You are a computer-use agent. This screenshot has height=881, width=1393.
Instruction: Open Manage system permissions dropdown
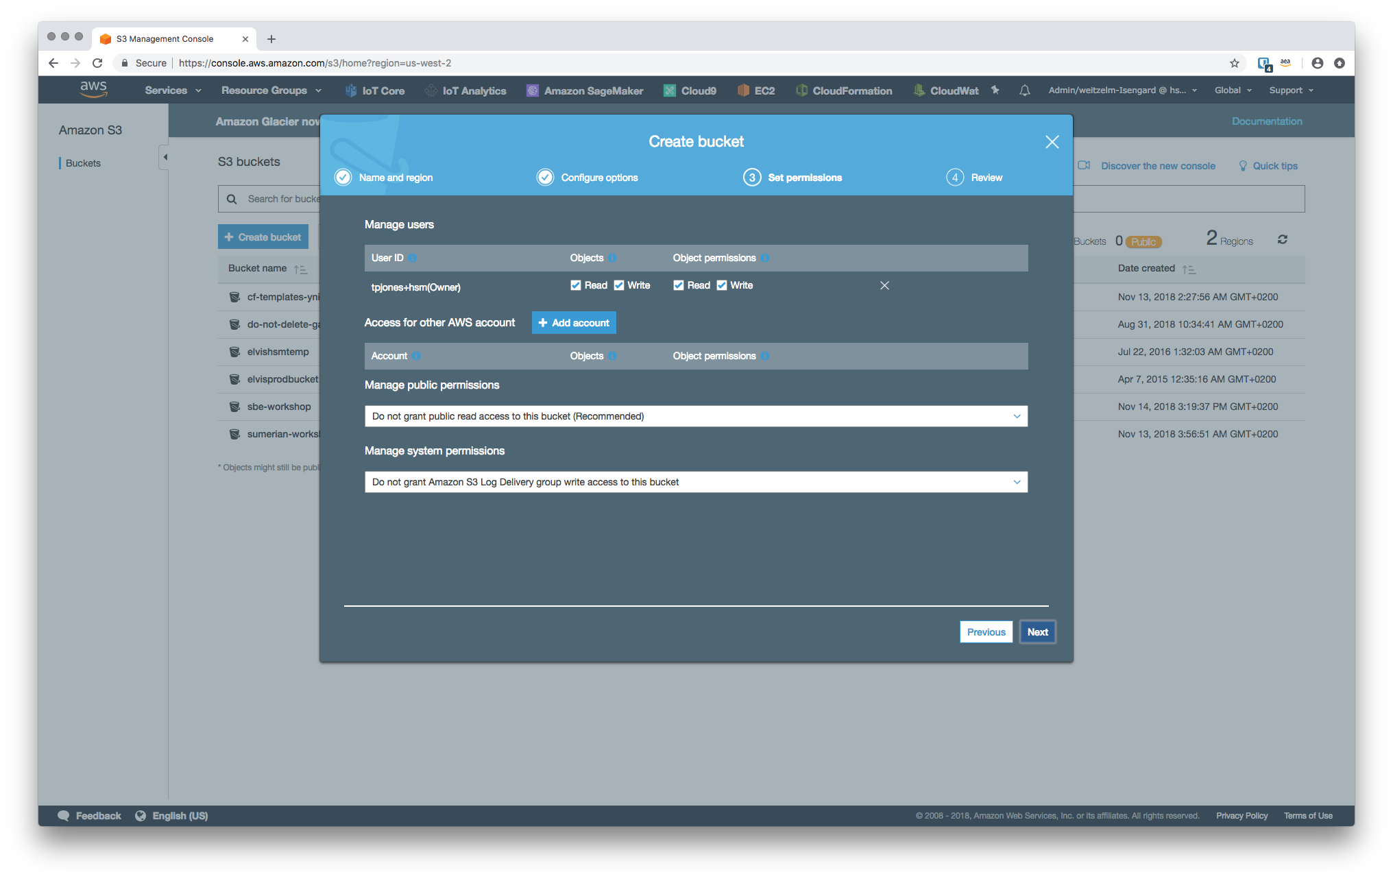tap(696, 482)
